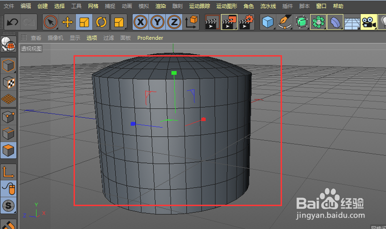The height and width of the screenshot is (229, 386).
Task: Open Edit Render Settings icon
Action: pyautogui.click(x=246, y=22)
